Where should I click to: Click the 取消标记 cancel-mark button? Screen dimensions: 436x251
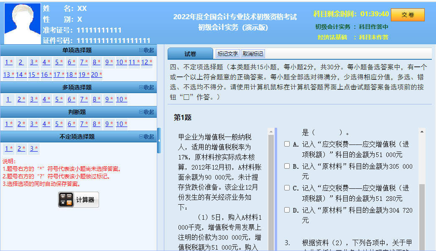(x=252, y=53)
